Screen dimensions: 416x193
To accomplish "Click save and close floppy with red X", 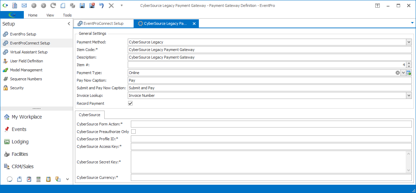I will (92, 6).
